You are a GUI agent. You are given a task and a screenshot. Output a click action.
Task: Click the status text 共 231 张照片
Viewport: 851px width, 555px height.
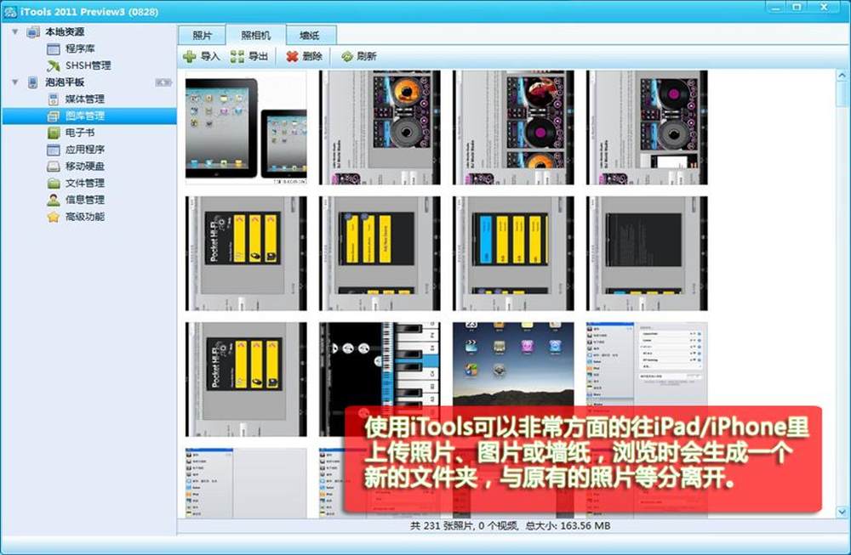[443, 526]
